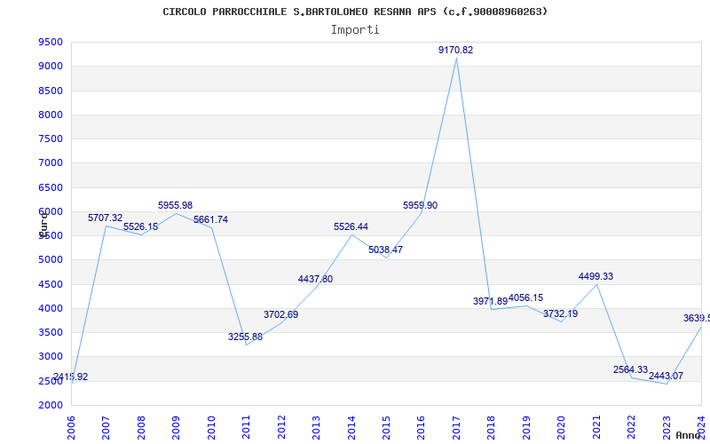
Task: Click the peak data label 9170.82
Action: coord(456,51)
